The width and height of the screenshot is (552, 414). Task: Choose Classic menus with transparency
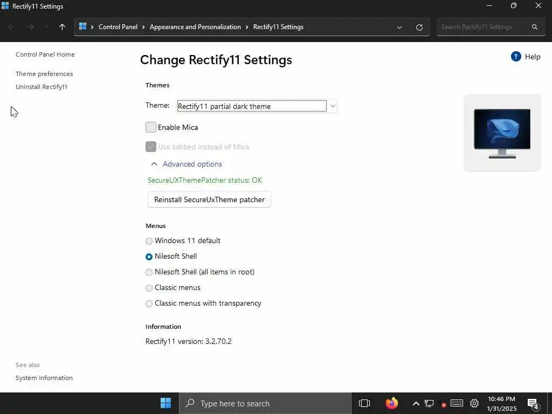point(149,303)
